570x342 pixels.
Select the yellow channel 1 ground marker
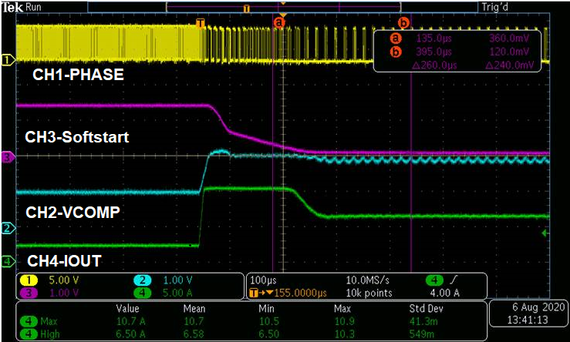(7, 59)
